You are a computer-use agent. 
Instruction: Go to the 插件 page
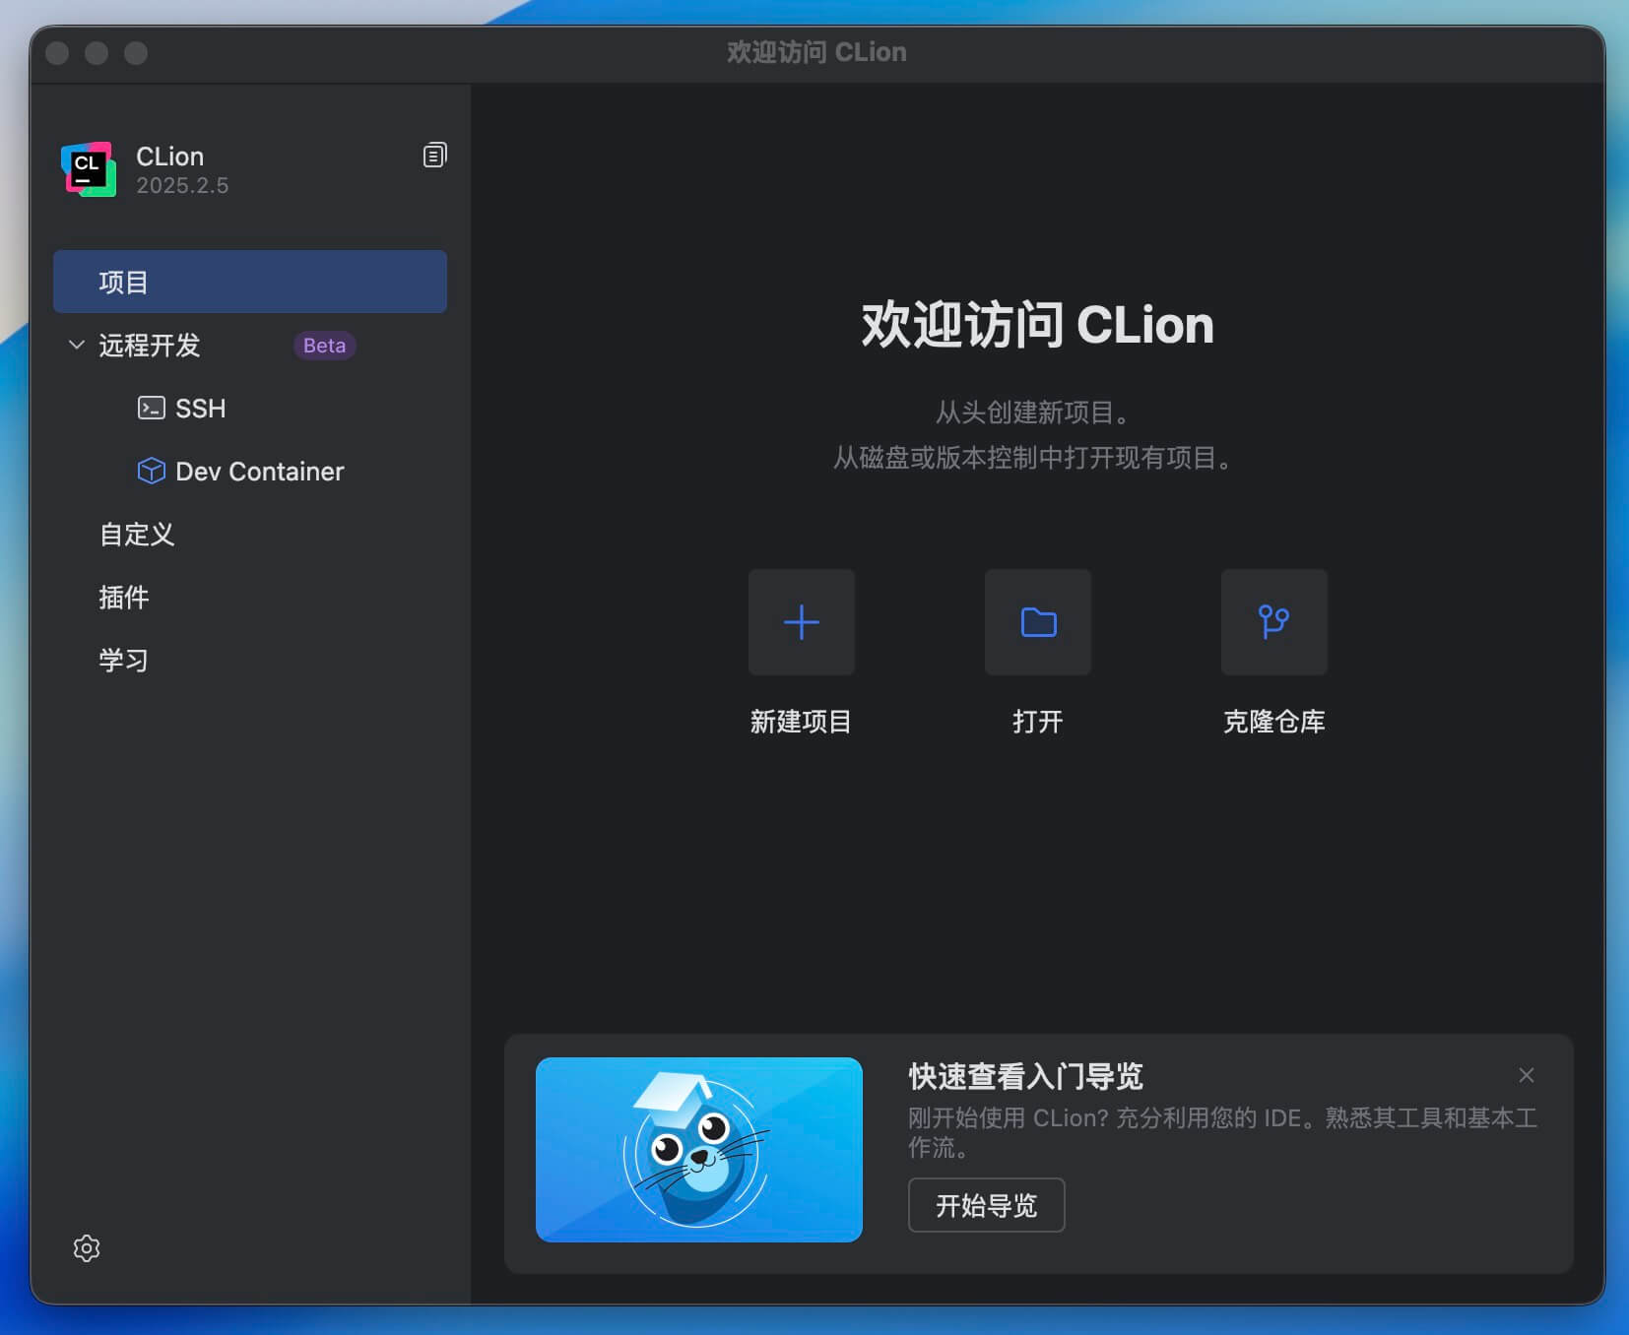tap(124, 597)
